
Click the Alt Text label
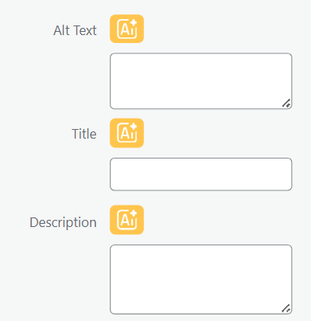[75, 30]
